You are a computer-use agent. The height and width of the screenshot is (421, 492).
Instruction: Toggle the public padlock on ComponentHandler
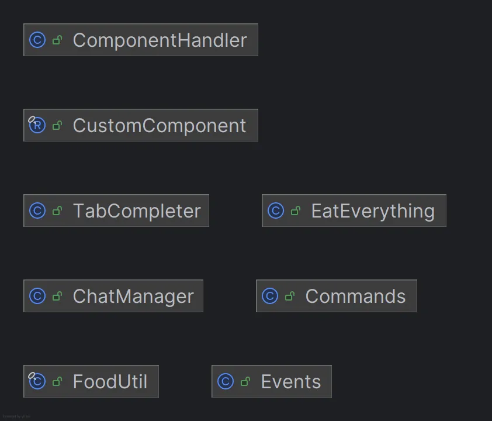pyautogui.click(x=56, y=40)
